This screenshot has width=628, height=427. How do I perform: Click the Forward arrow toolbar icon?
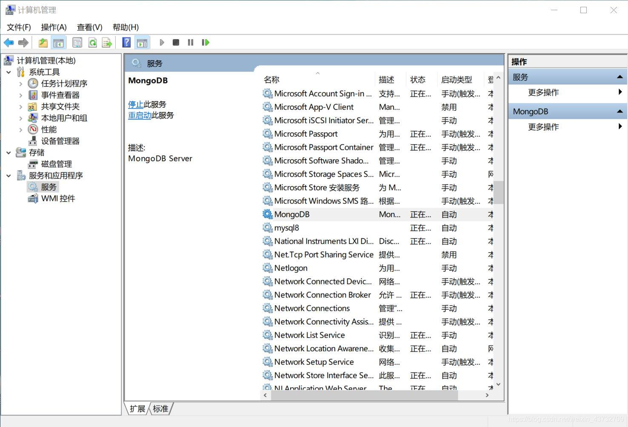(x=23, y=43)
